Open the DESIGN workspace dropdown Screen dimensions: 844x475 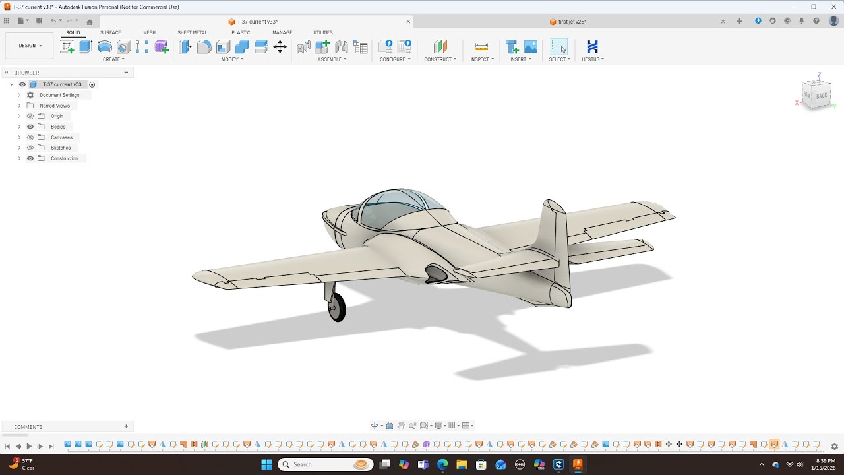[30, 46]
